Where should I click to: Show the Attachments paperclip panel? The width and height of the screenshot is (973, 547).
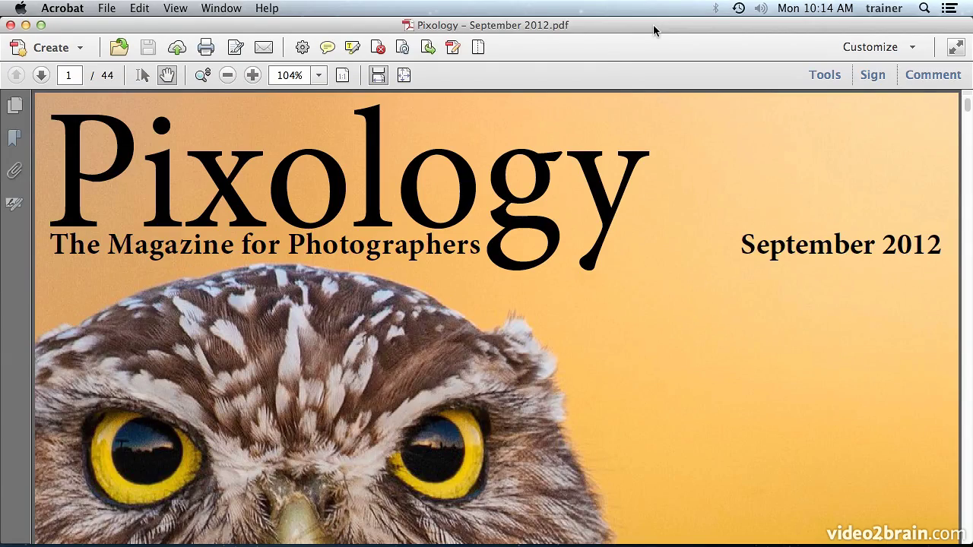[14, 171]
